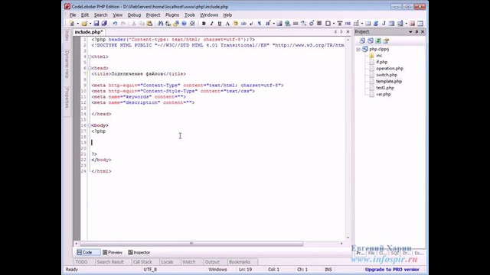Click the list toolbar icon

pyautogui.click(x=356, y=24)
